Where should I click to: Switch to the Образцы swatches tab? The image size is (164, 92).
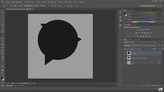(131, 10)
